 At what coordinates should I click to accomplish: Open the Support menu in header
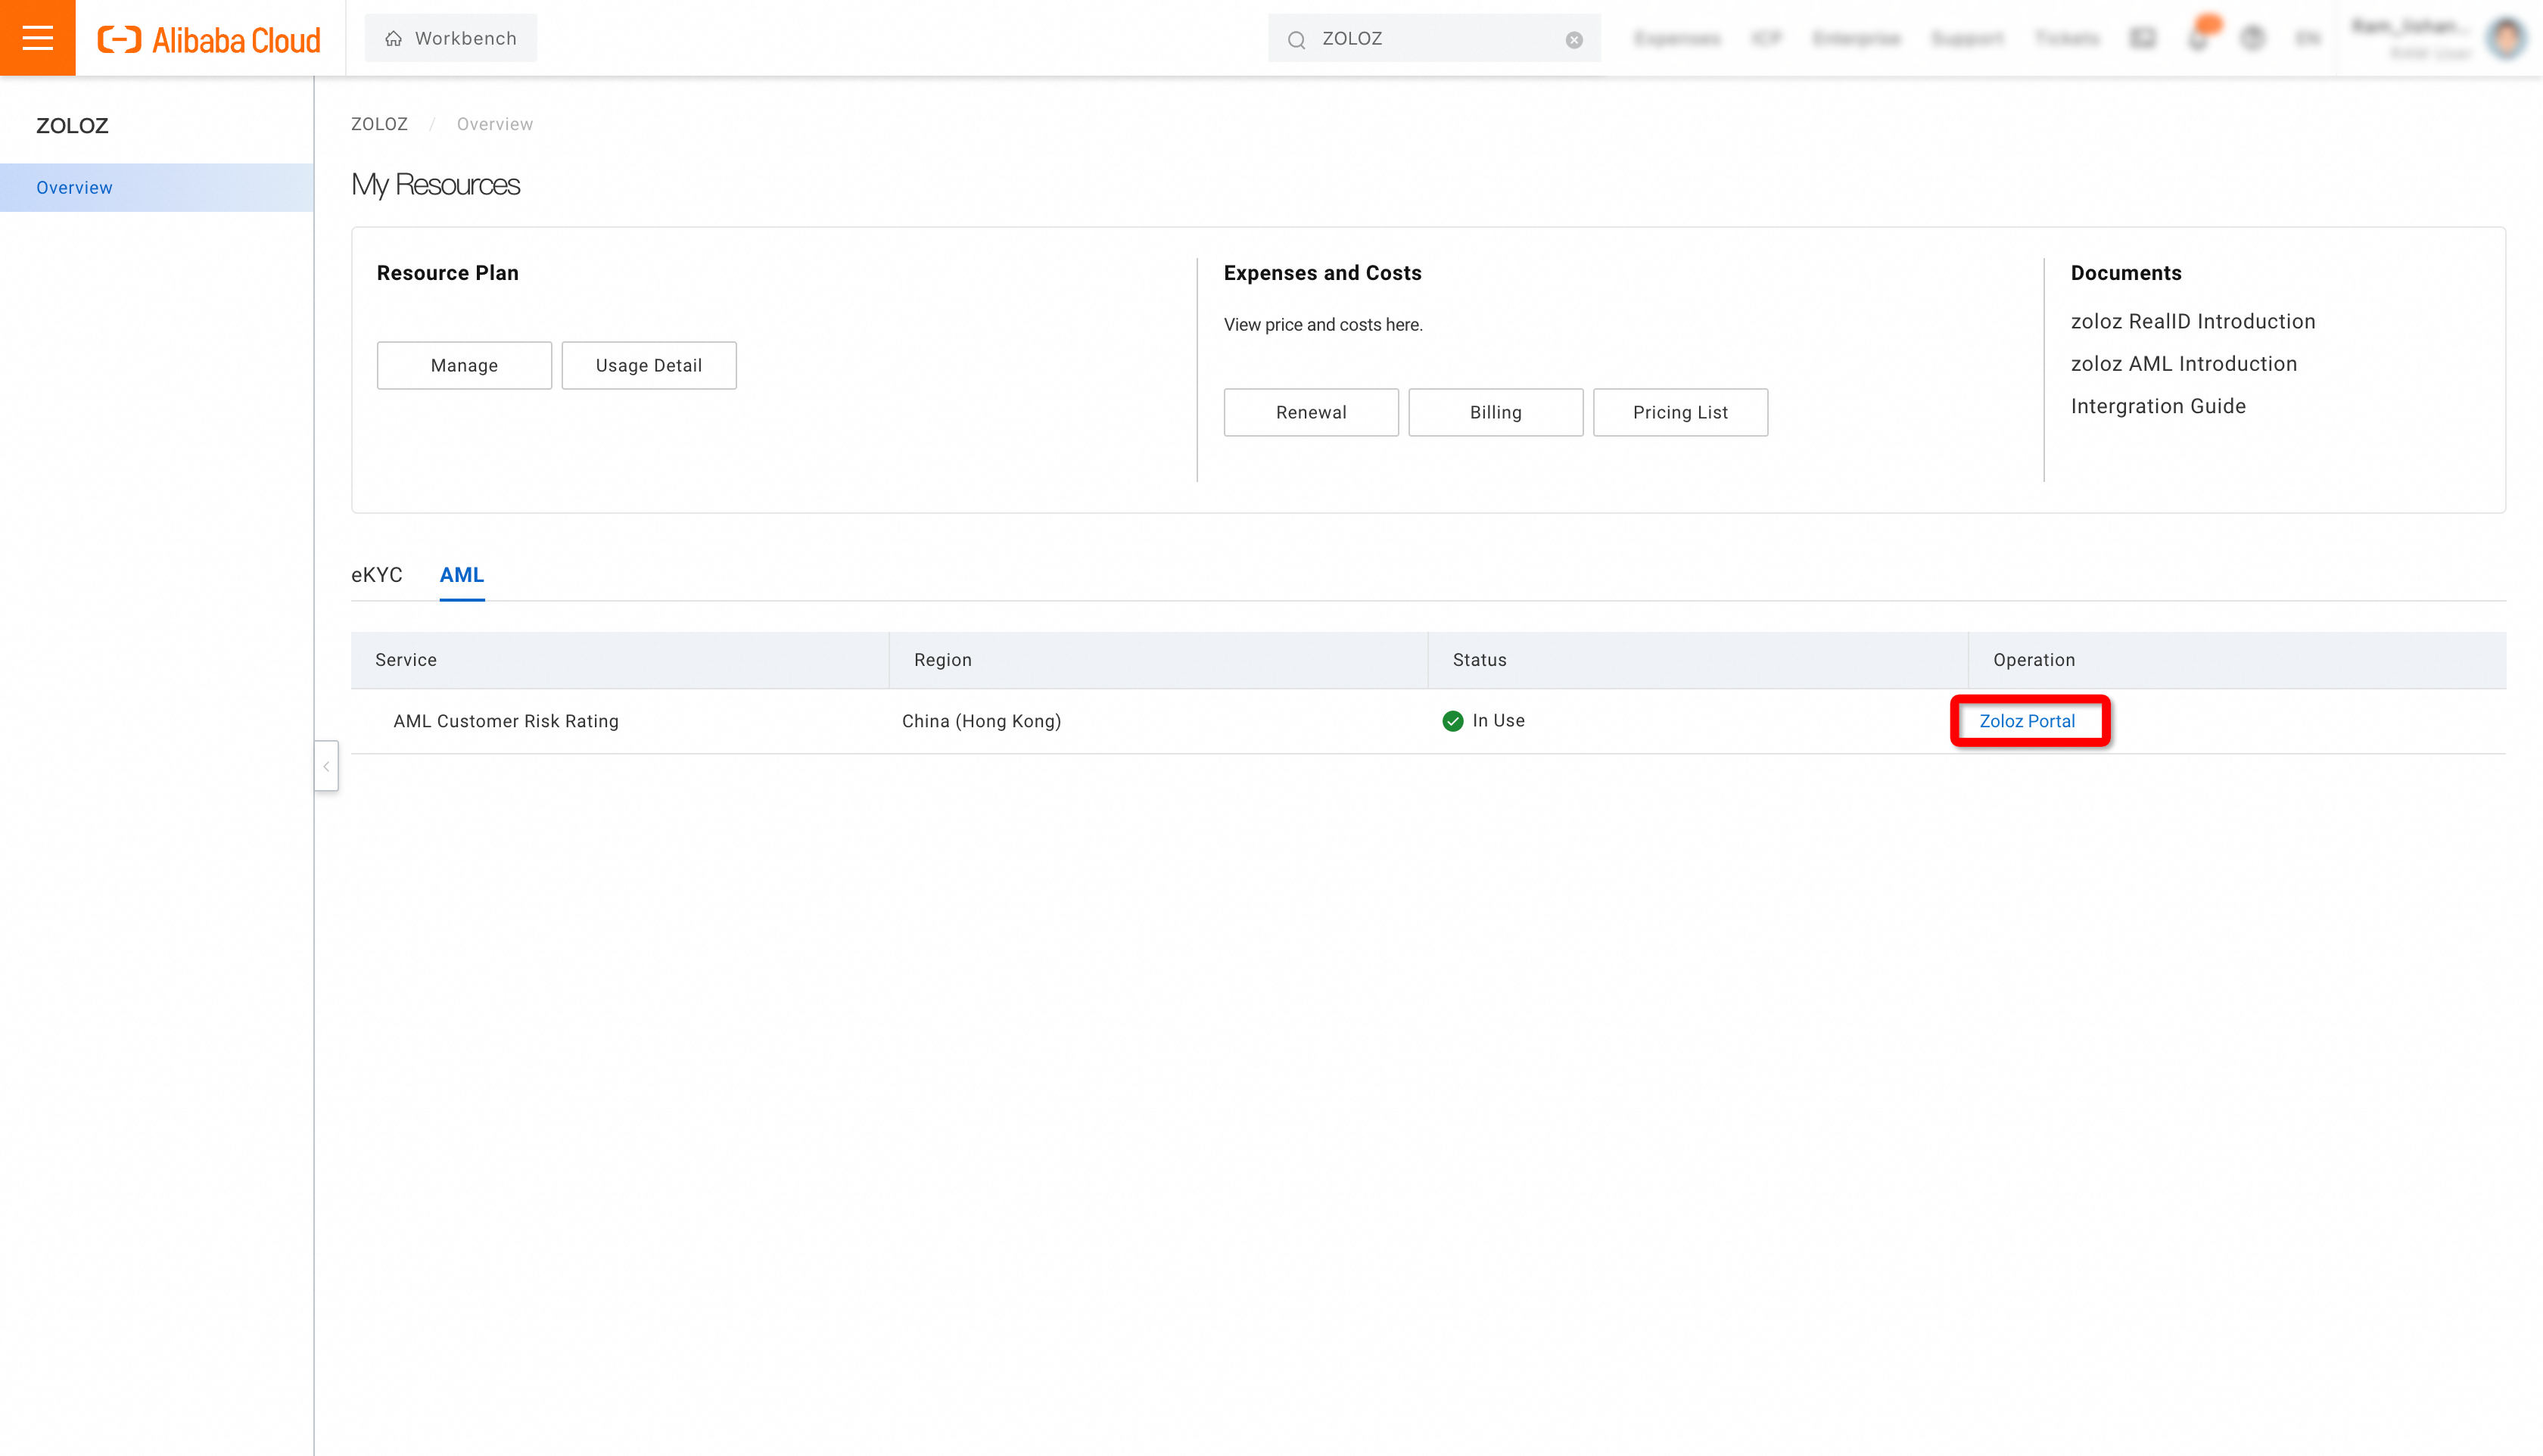[x=1966, y=39]
